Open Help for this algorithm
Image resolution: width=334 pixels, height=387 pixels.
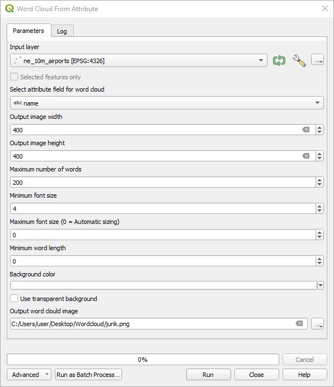(x=304, y=374)
